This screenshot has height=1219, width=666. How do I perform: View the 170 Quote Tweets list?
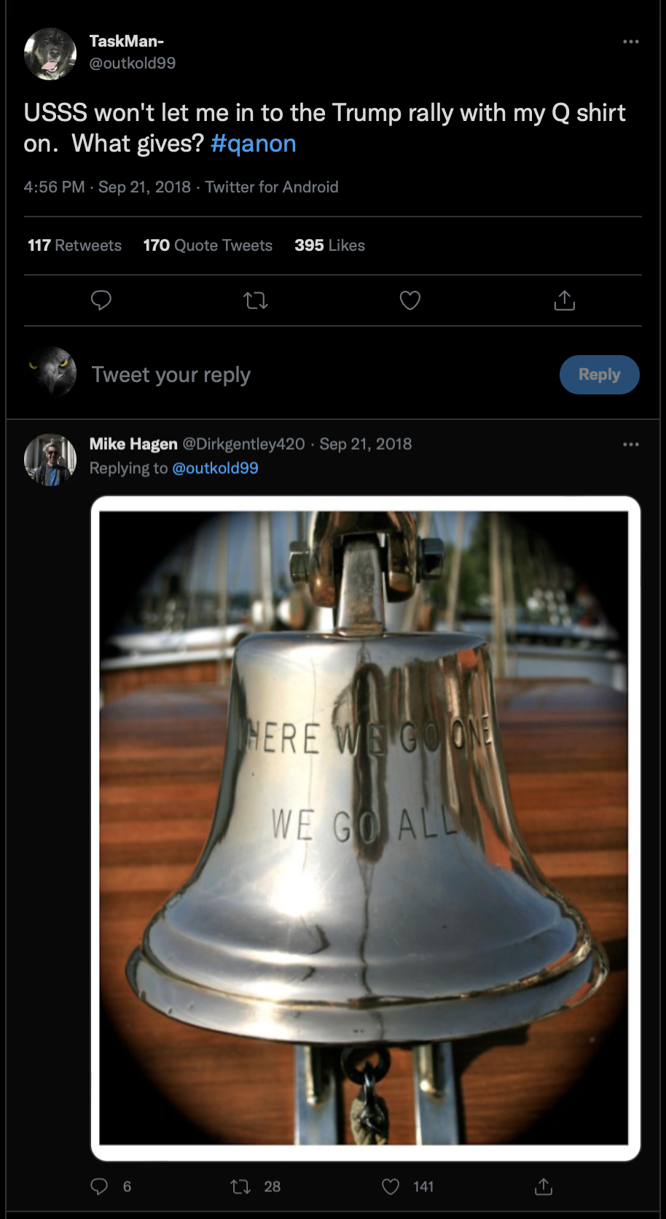point(208,245)
